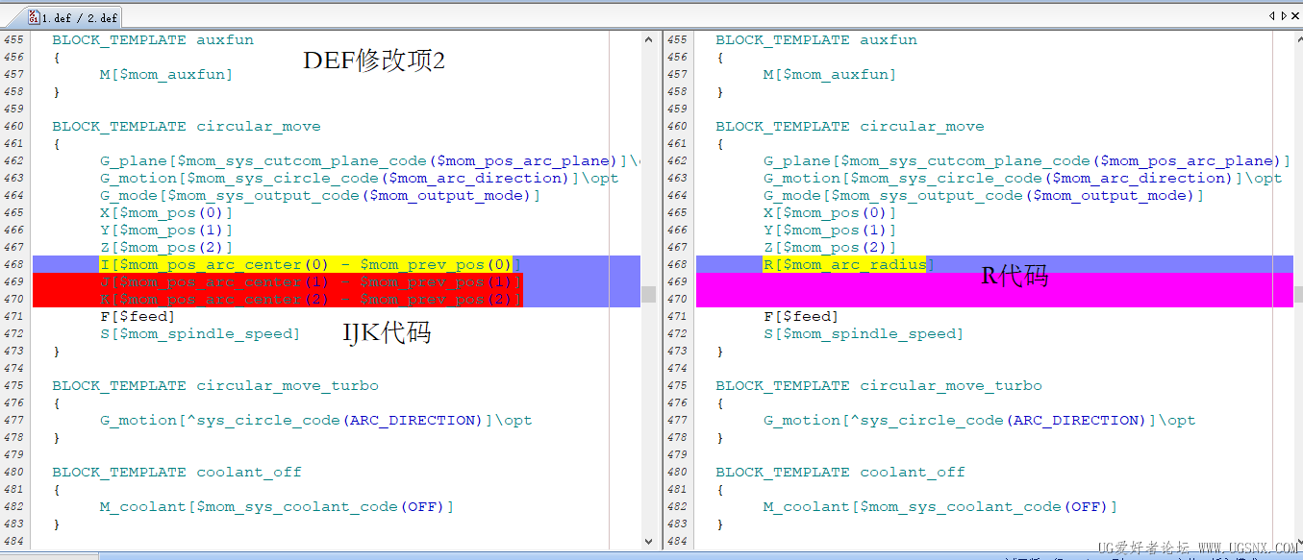Click BLOCK_TEMPLATE circular_move_turbo in the right pane

pyautogui.click(x=879, y=385)
